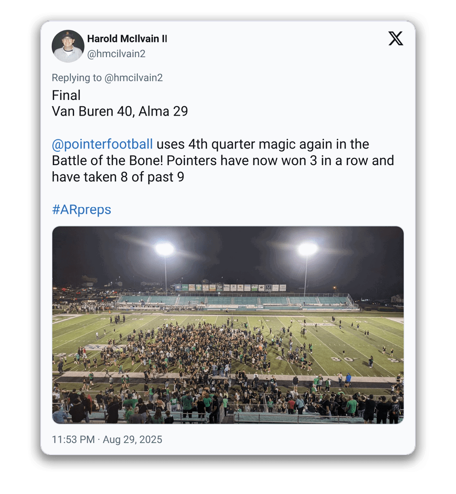
Task: Open Harold McIlvain II's profile avatar
Action: 68,46
